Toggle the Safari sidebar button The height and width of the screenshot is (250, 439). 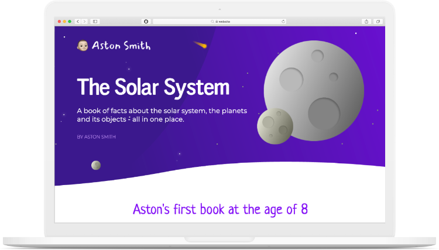point(95,21)
